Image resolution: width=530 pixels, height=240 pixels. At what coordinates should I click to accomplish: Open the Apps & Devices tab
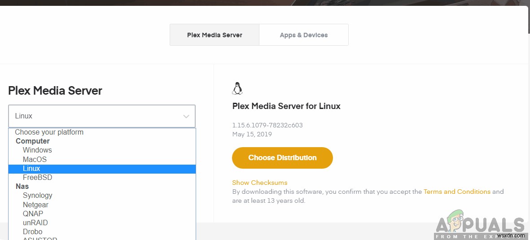[x=303, y=35]
